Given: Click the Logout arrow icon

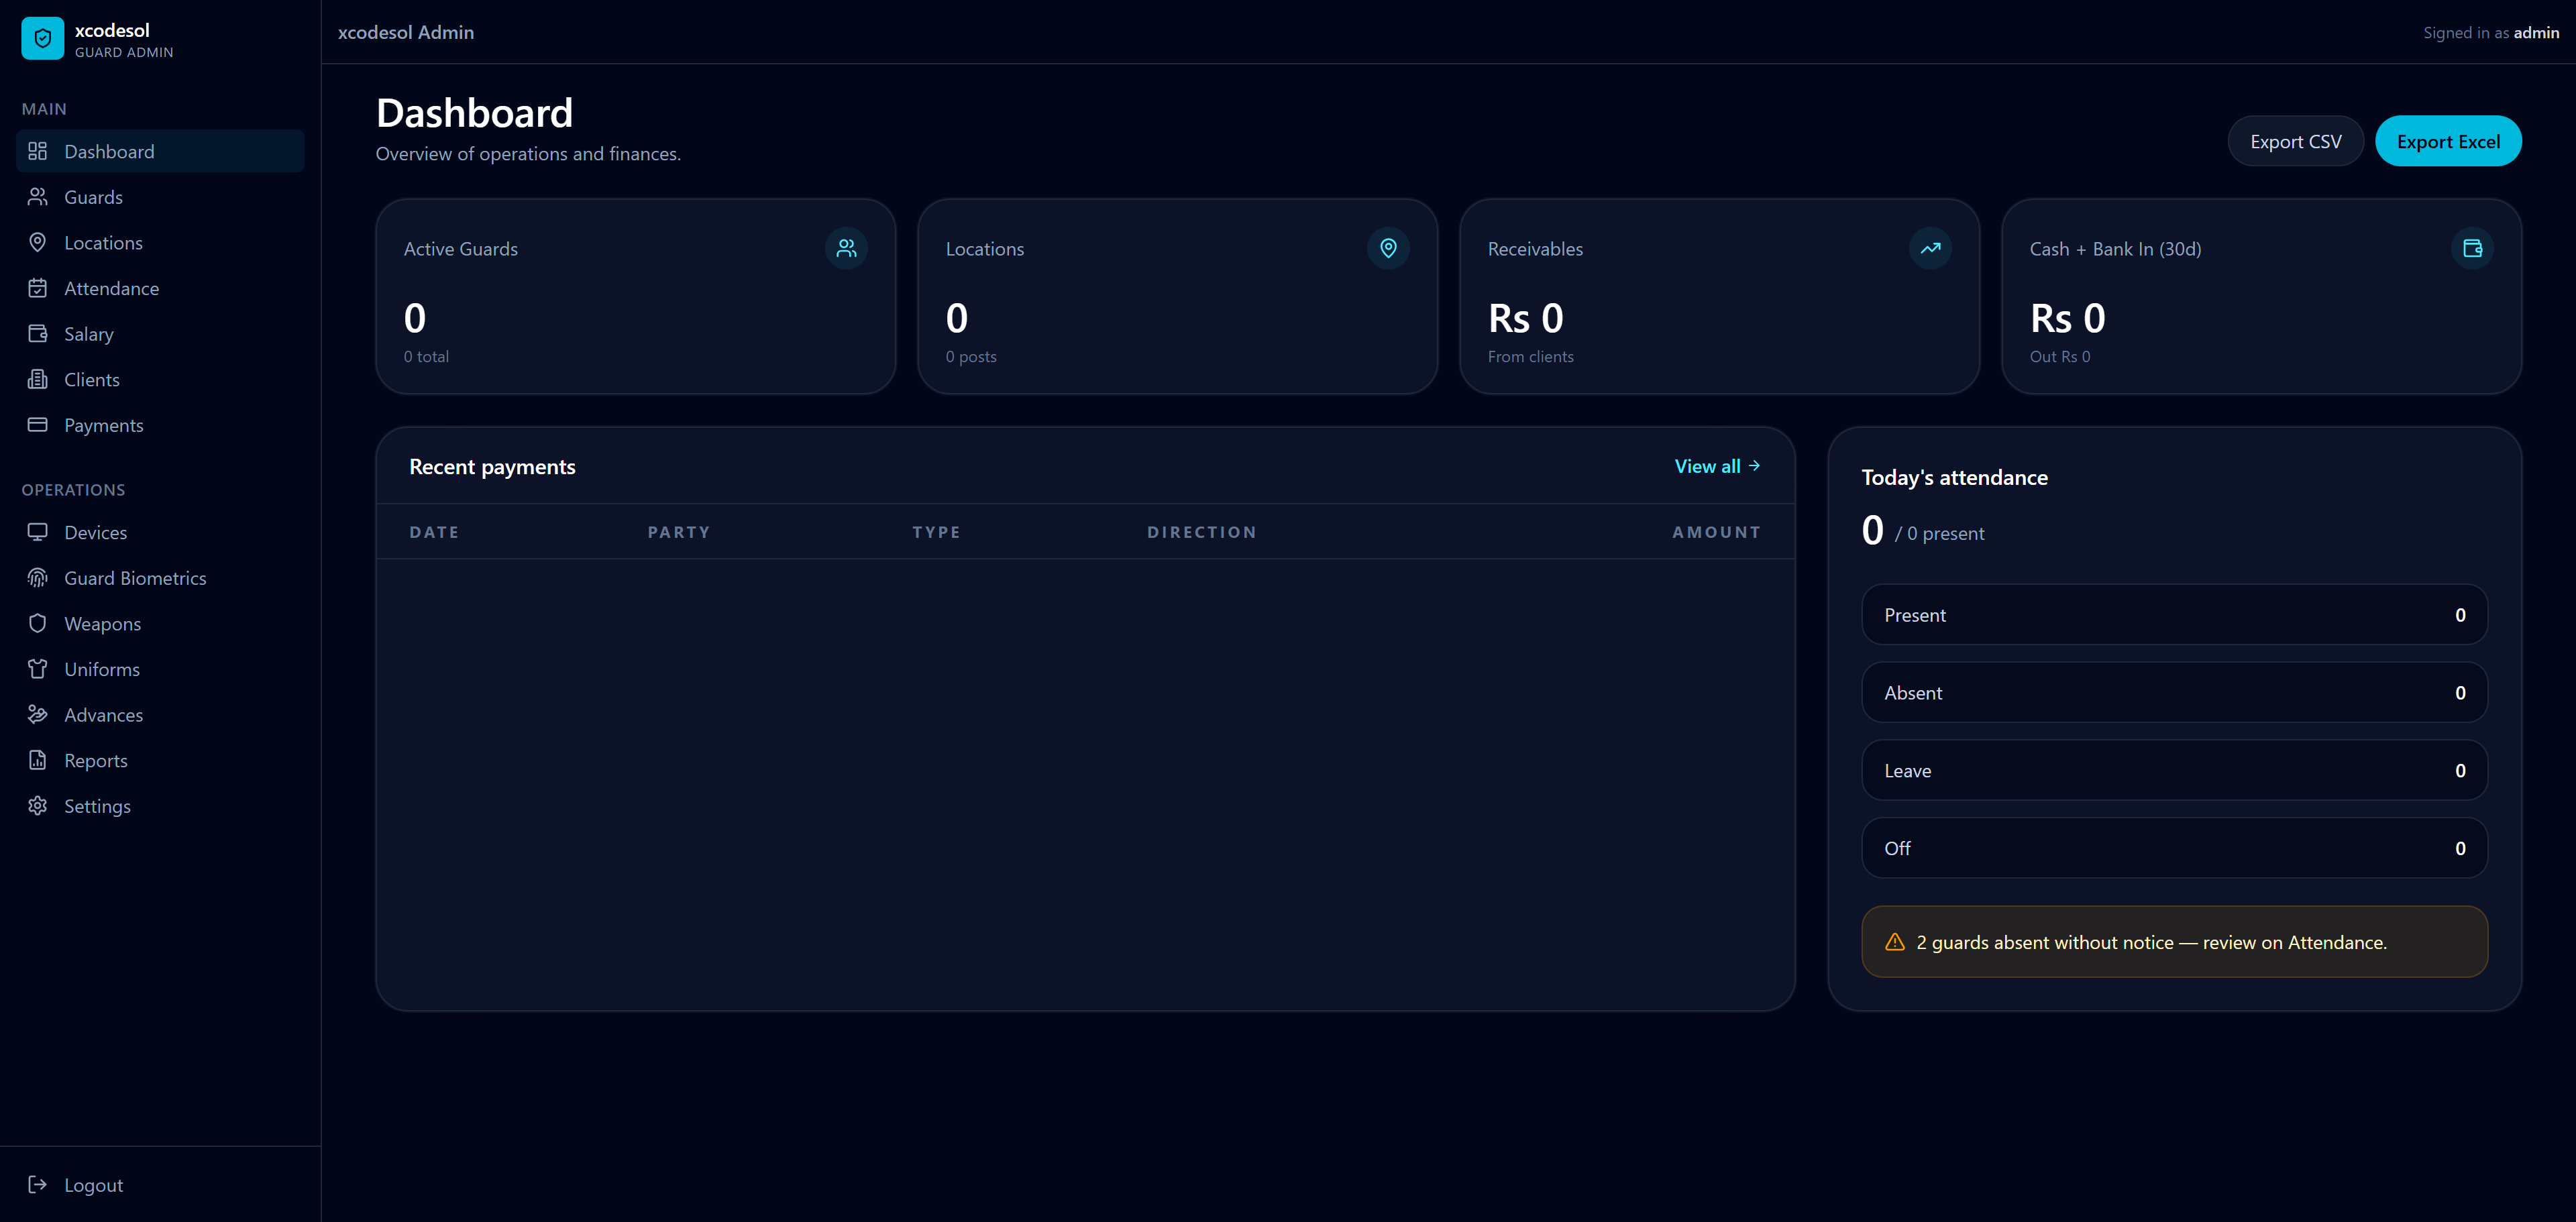Looking at the screenshot, I should (38, 1185).
